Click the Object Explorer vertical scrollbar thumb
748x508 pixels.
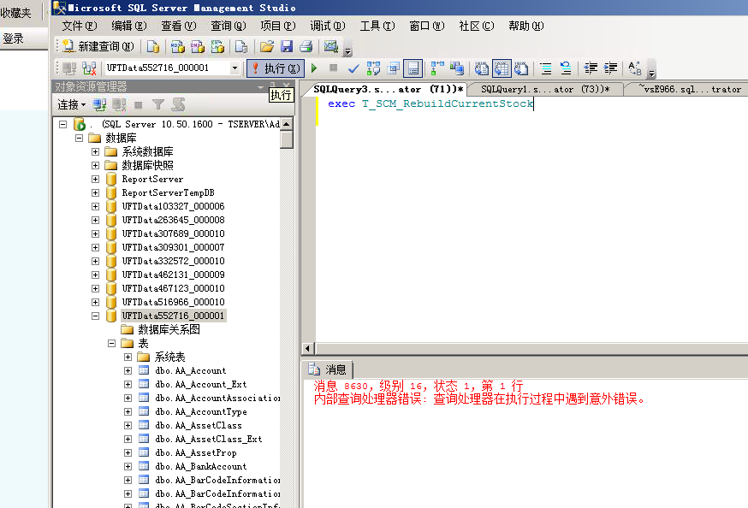286,140
